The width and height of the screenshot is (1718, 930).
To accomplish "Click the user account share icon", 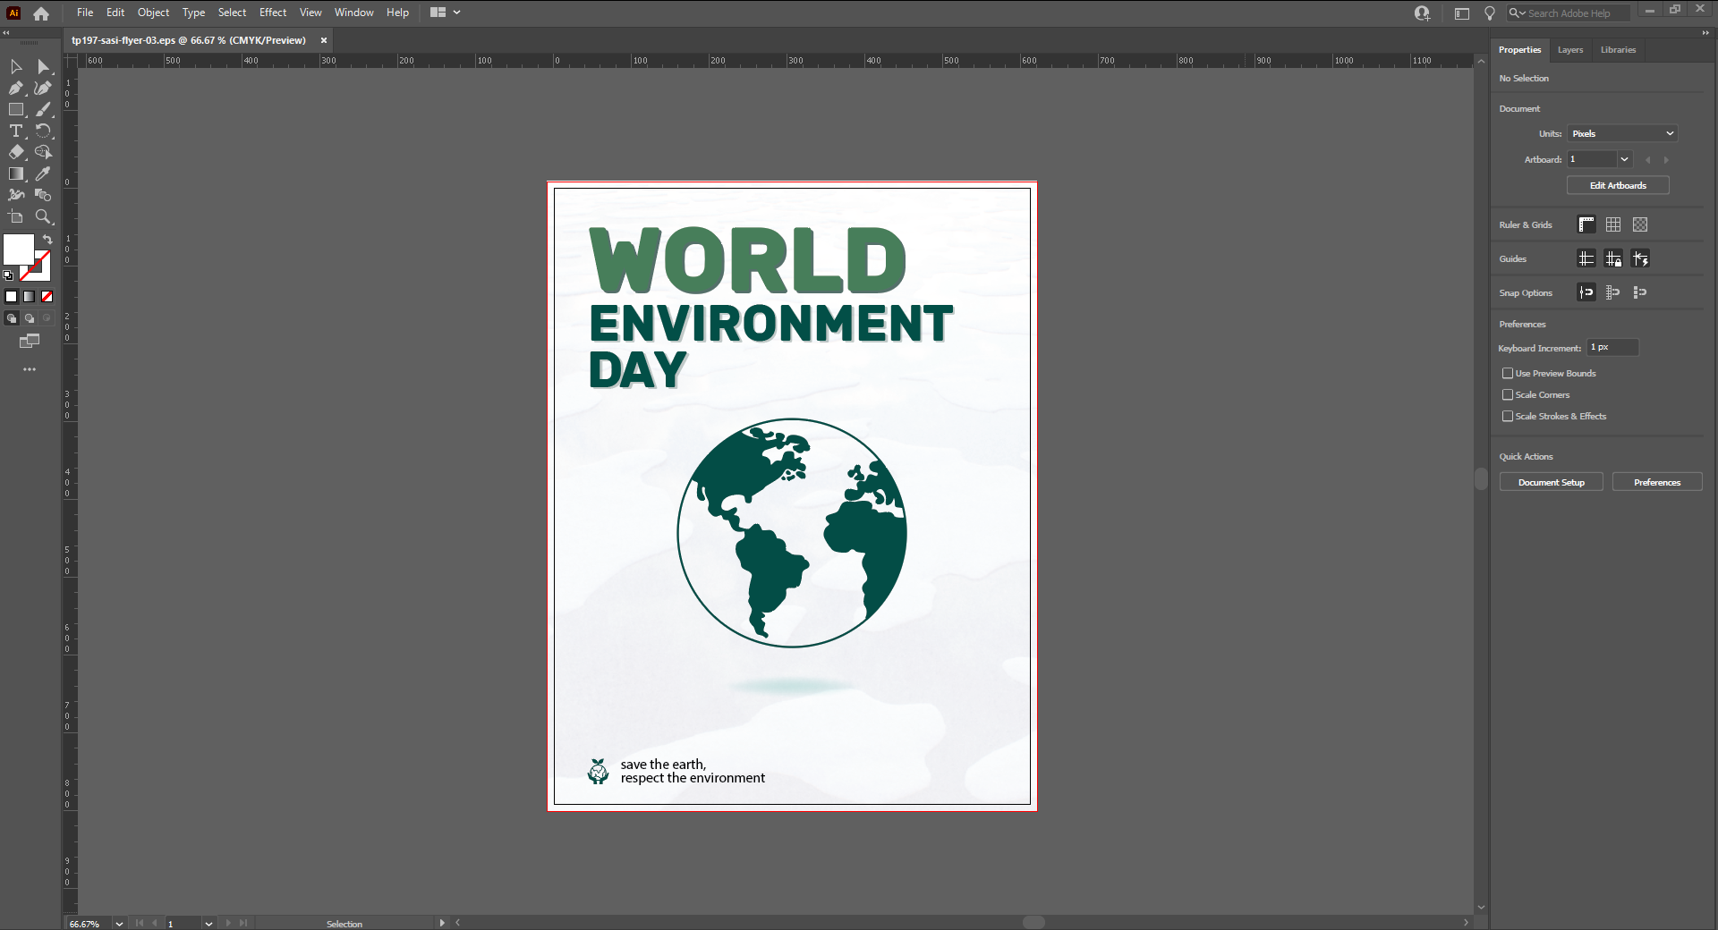I will 1423,13.
